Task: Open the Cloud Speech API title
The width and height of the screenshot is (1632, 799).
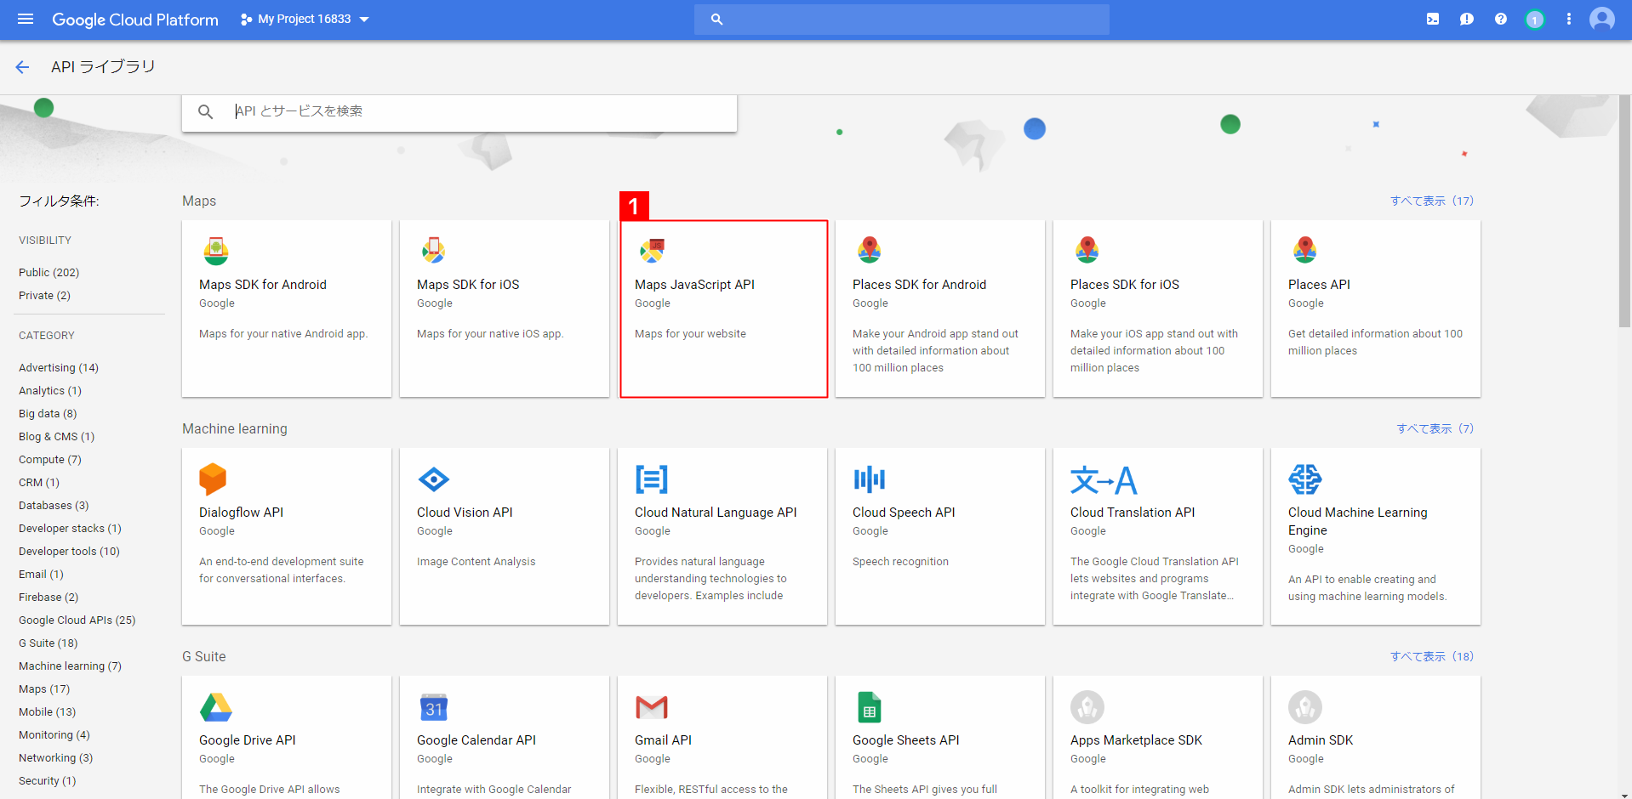Action: 904,513
